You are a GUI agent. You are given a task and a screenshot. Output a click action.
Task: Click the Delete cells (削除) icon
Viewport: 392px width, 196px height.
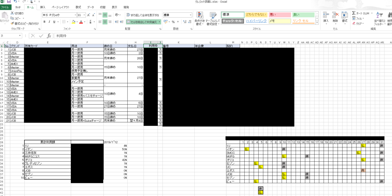[335, 15]
